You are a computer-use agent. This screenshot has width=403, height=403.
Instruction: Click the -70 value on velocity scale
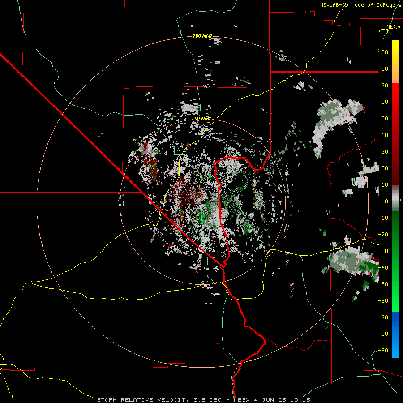click(x=383, y=317)
